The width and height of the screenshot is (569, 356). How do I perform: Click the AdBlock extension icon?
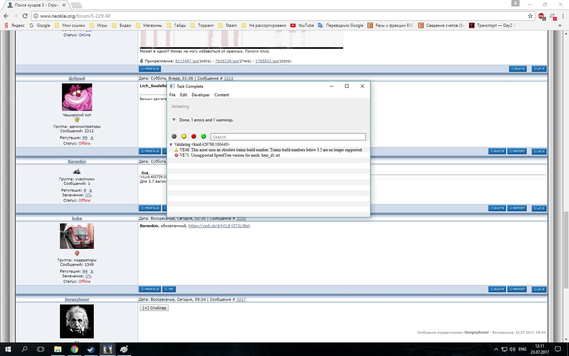pyautogui.click(x=541, y=16)
